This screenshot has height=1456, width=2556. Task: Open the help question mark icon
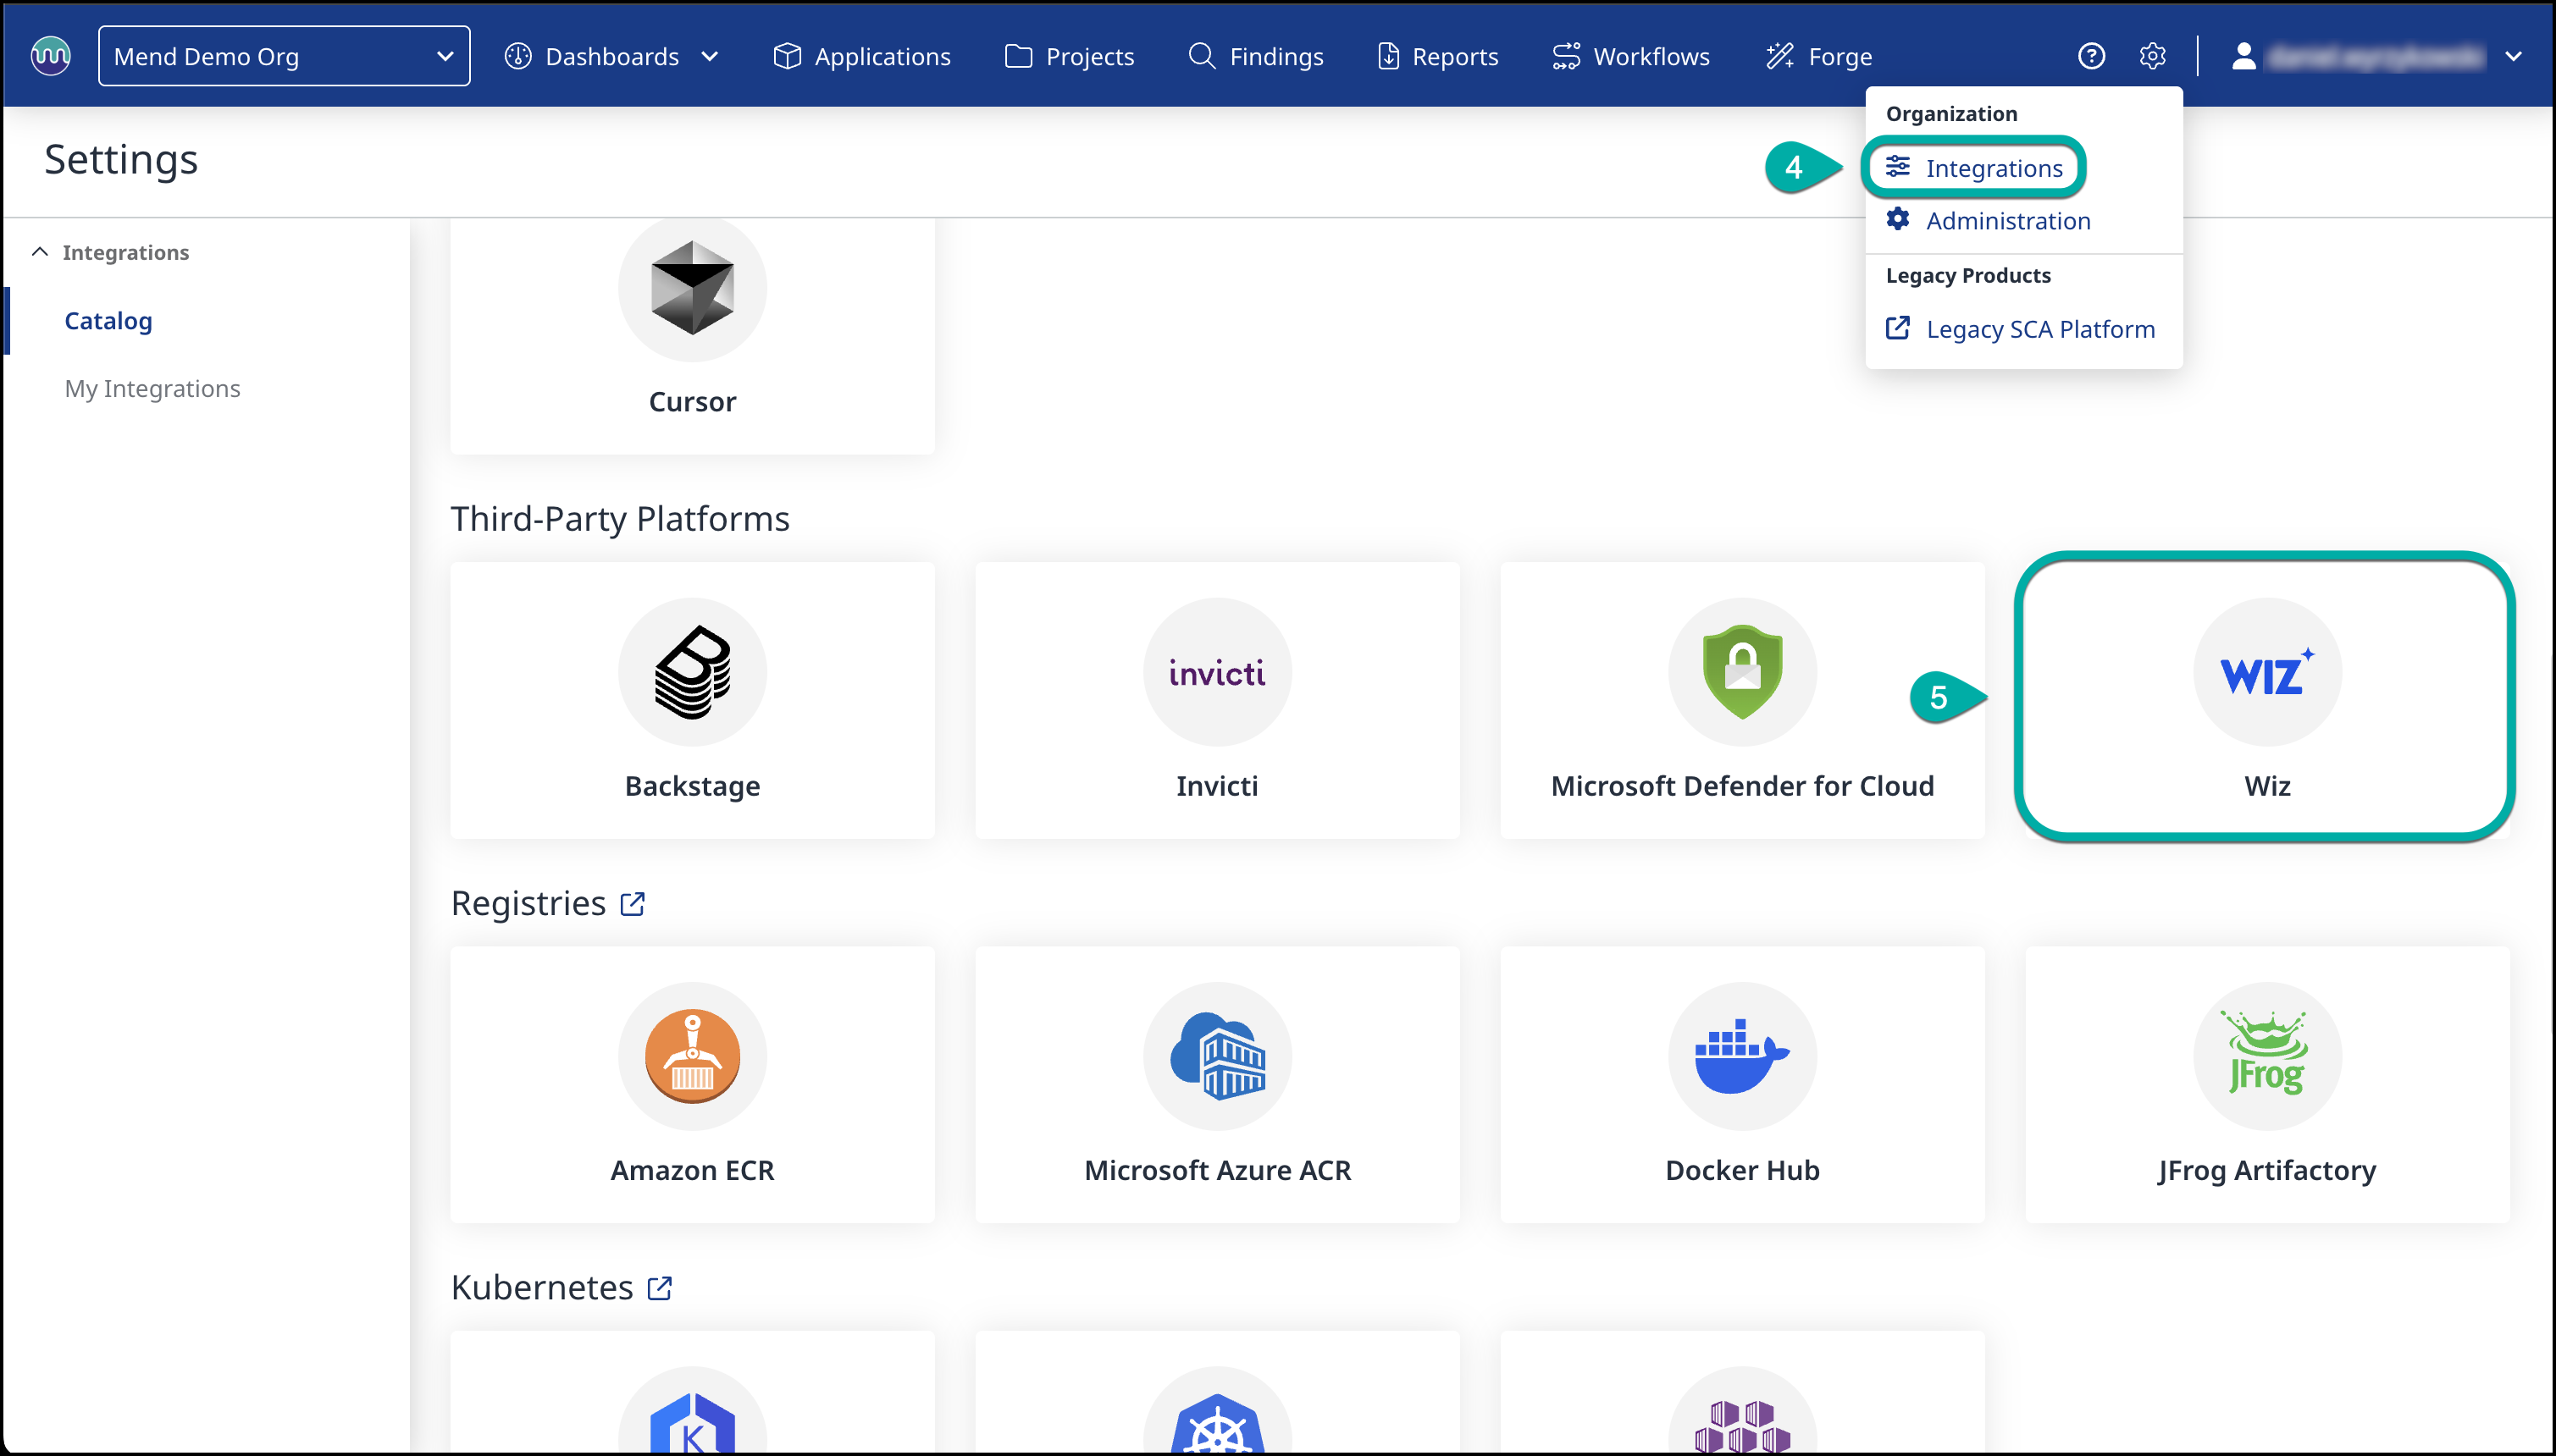tap(2091, 56)
